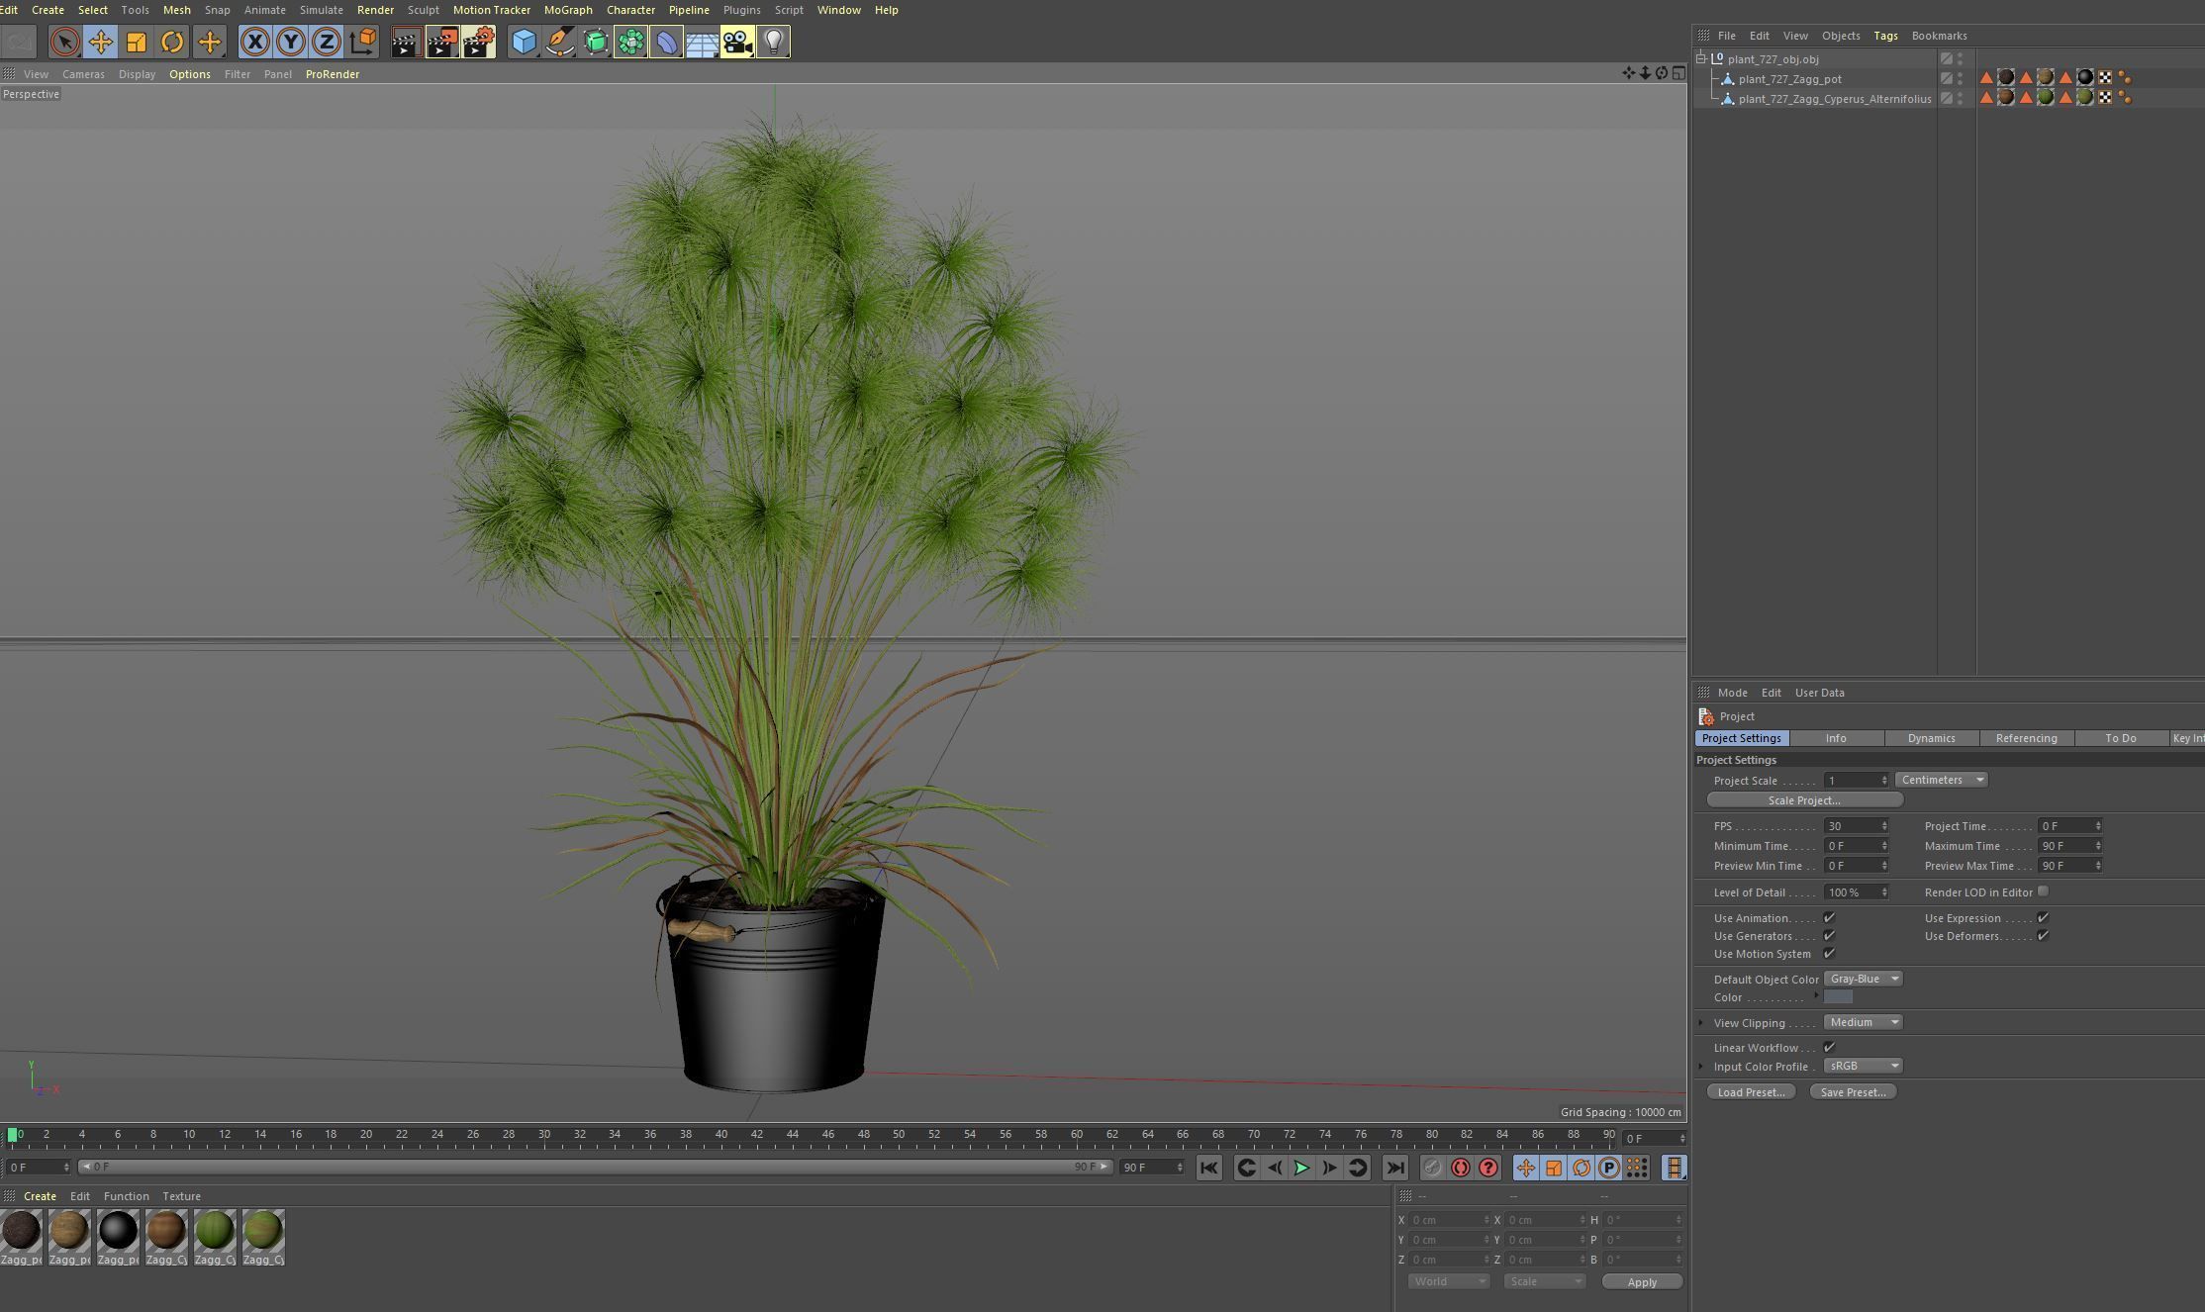
Task: Click frame 30 on the timeline
Action: coord(543,1135)
